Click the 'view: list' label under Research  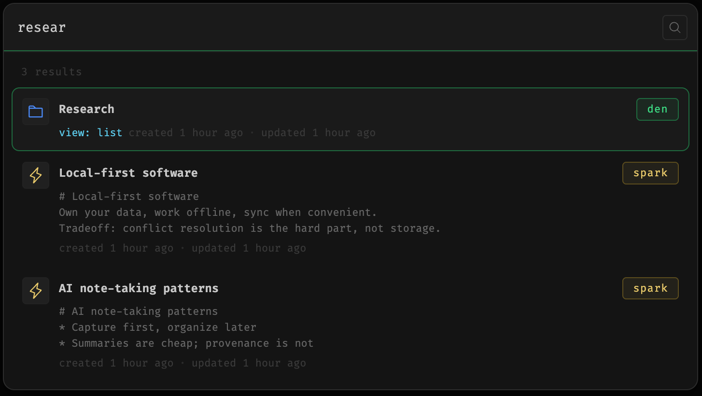pyautogui.click(x=90, y=133)
